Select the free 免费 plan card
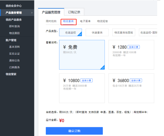Screen dimensions: 164x136 82,55
